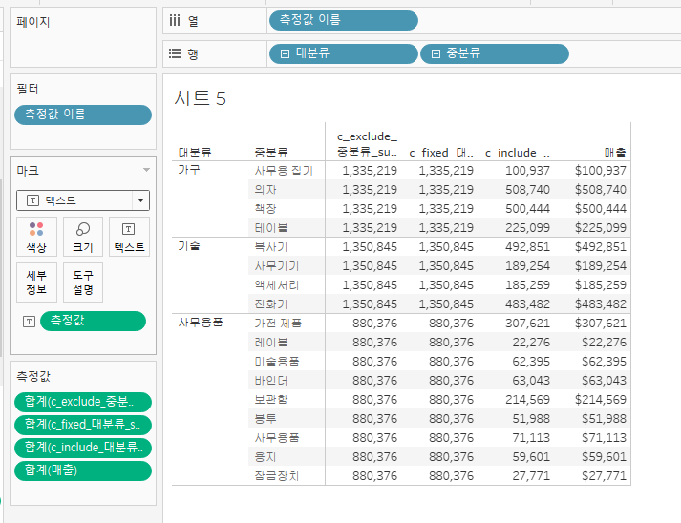This screenshot has height=523, width=681.
Task: Select the 사무용품 category row header
Action: [201, 323]
